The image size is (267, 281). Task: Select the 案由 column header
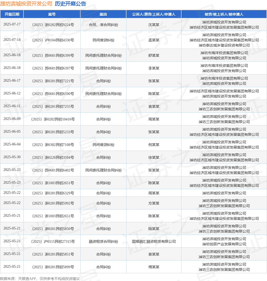(103, 14)
